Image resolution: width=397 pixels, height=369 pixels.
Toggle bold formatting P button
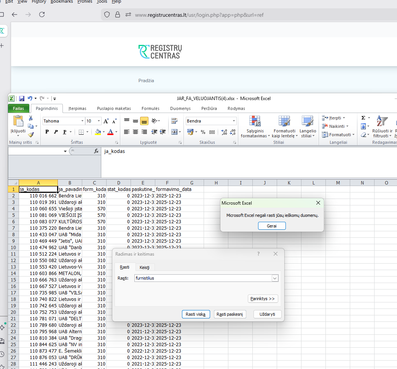click(47, 132)
